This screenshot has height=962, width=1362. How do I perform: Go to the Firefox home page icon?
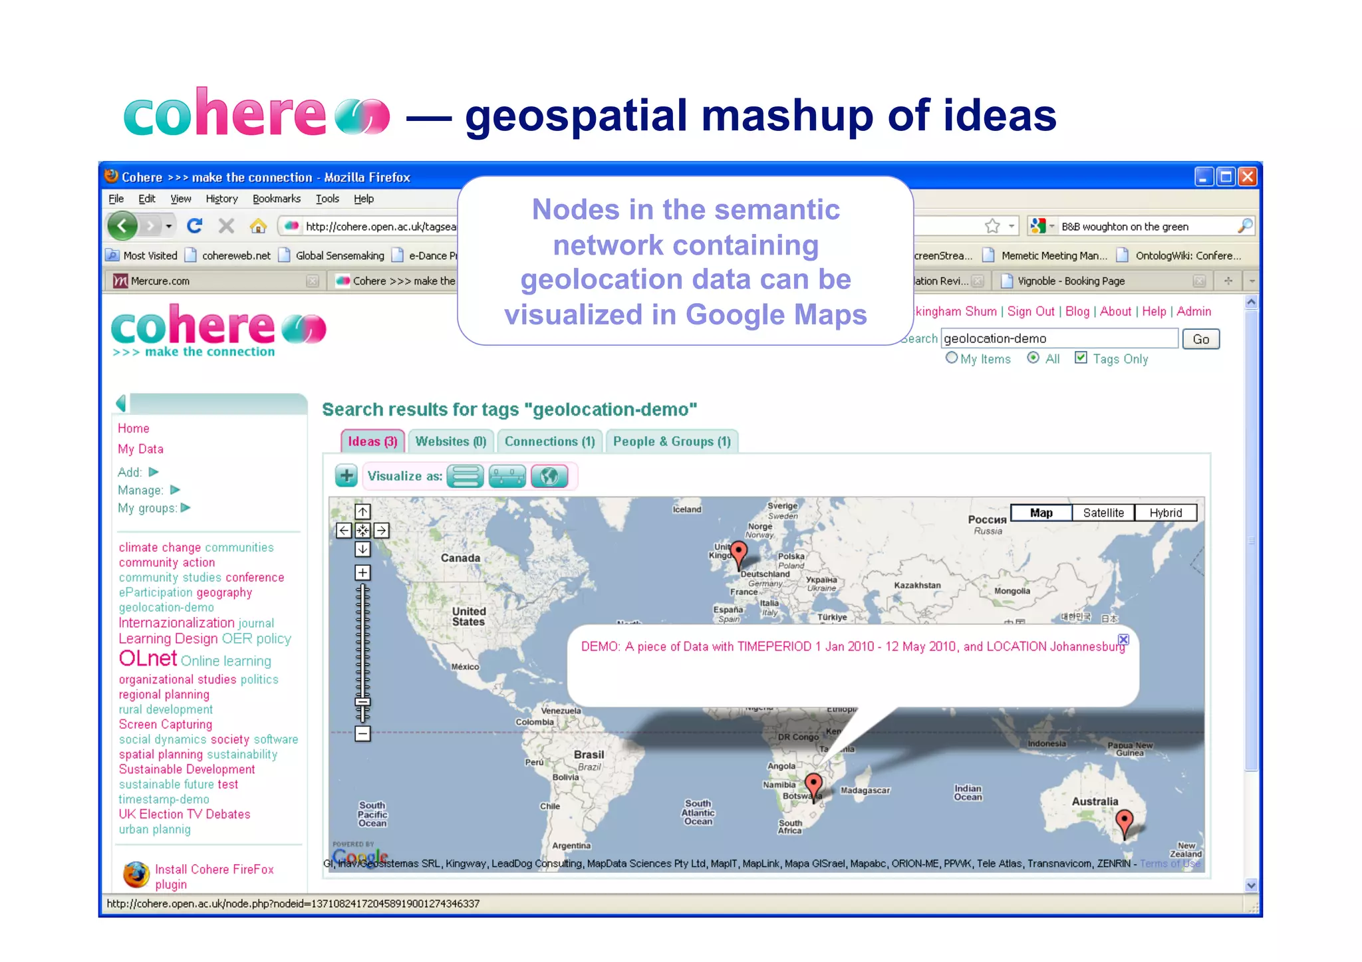[x=258, y=226]
